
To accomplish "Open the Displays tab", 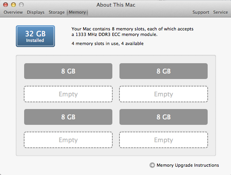I will tap(36, 12).
